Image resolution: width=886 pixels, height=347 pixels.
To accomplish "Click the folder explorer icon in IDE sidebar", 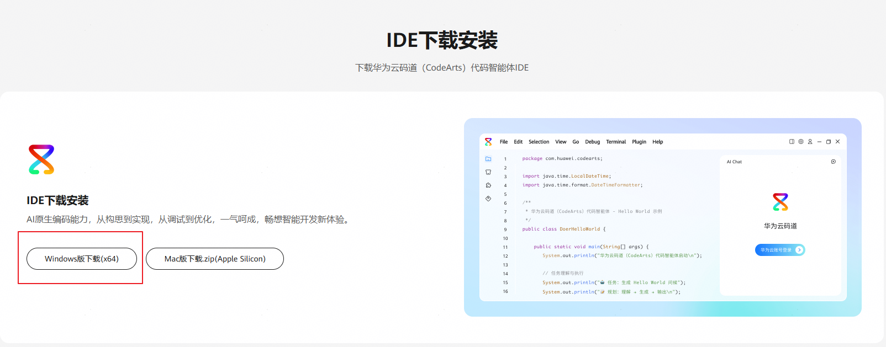I will coord(488,159).
